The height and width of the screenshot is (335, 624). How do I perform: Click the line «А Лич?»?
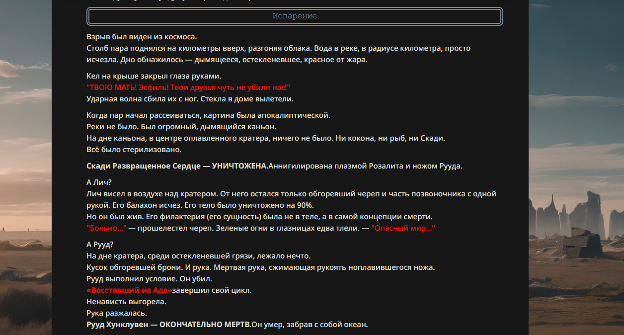click(99, 182)
